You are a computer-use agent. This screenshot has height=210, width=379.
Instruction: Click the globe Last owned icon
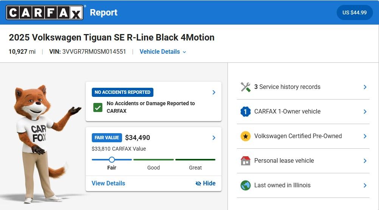246,185
